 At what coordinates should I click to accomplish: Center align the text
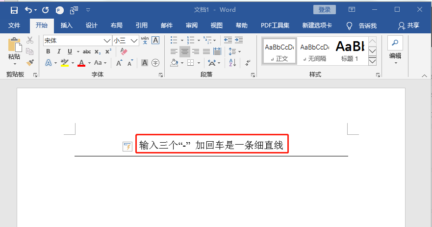(x=184, y=51)
